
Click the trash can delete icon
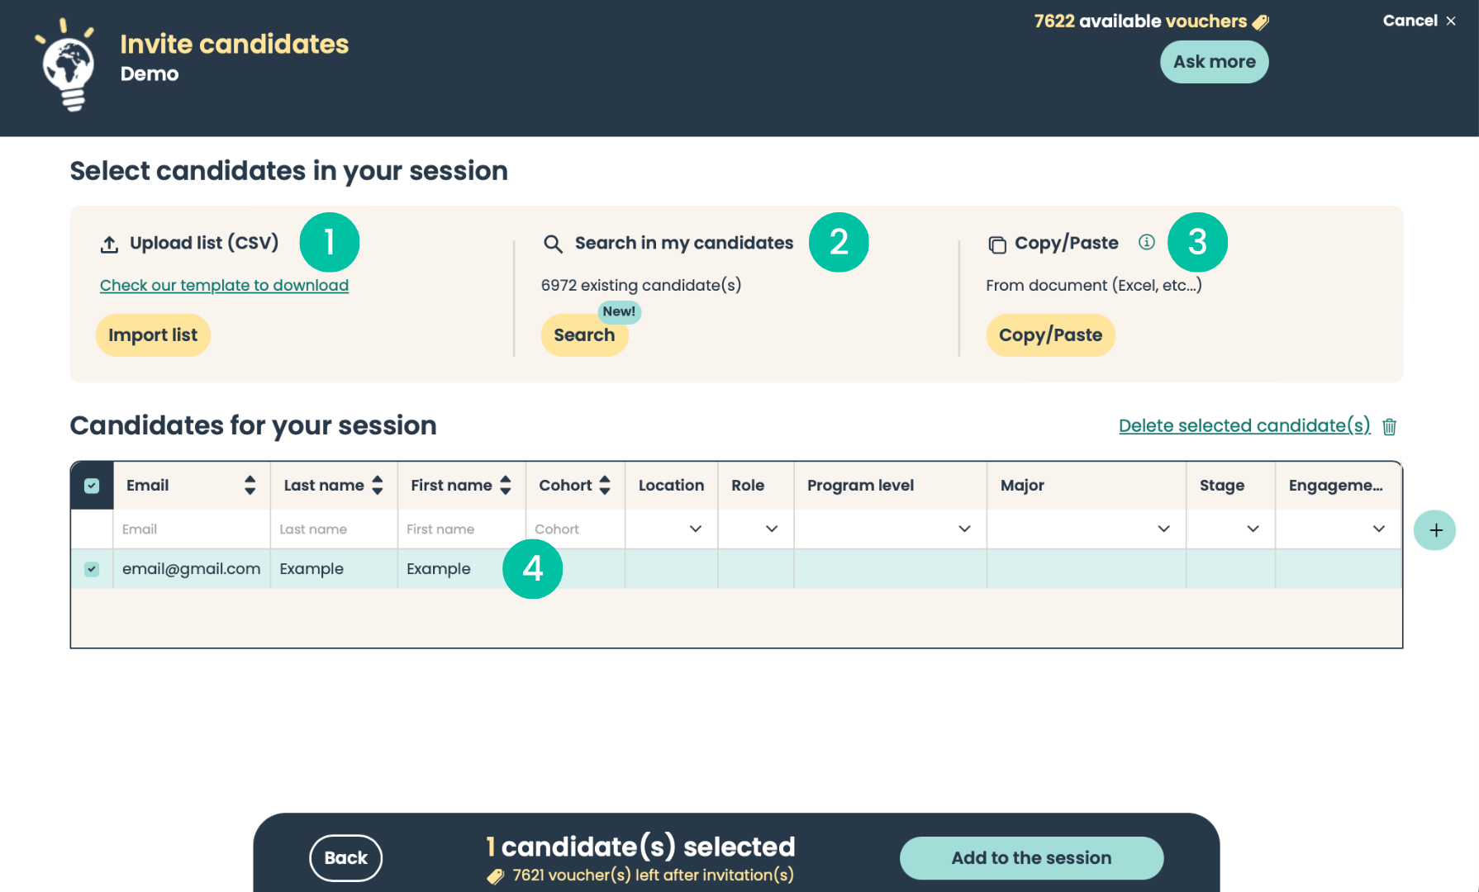(1389, 426)
